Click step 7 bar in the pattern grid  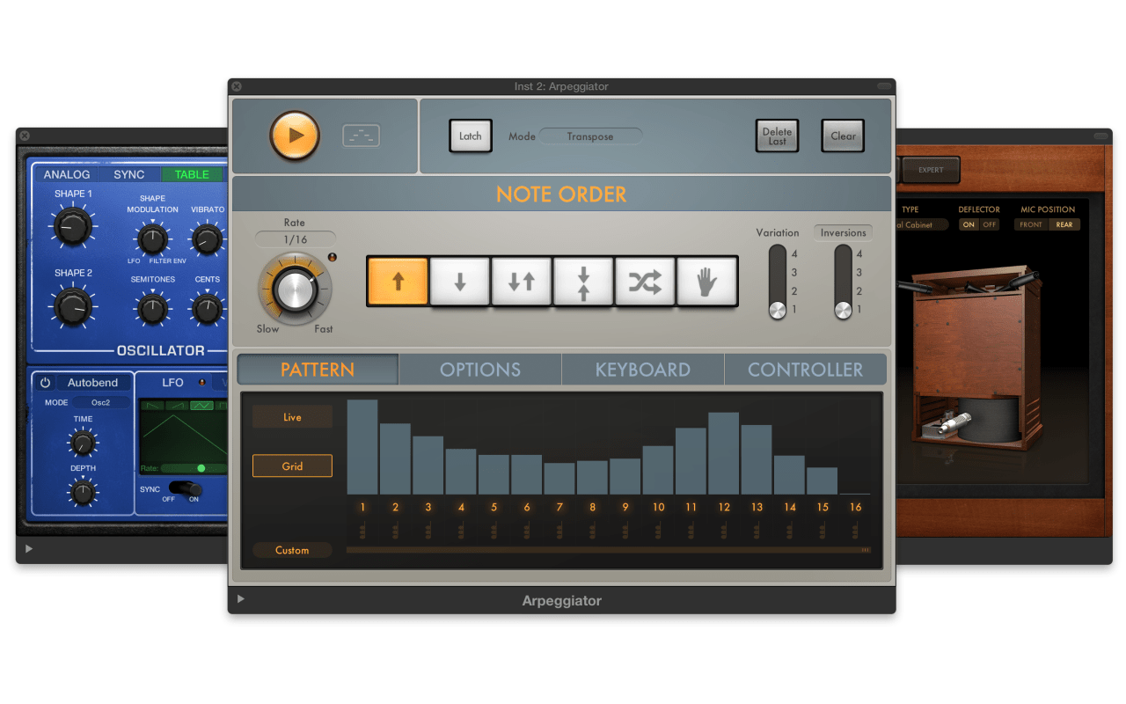559,480
